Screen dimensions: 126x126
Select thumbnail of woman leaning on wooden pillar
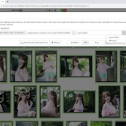pos(106,66)
